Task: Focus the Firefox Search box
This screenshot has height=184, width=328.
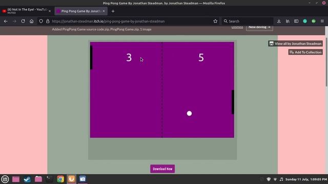Action: click(x=247, y=21)
